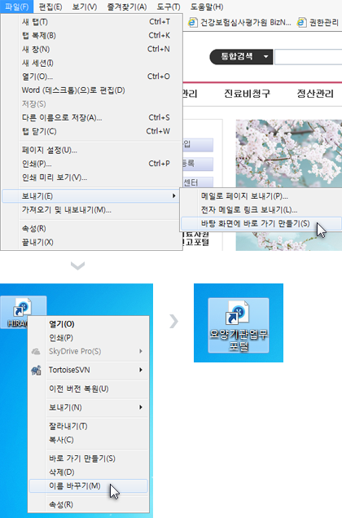Expand SkyDrive Pro(S) submenu arrow

(x=141, y=351)
